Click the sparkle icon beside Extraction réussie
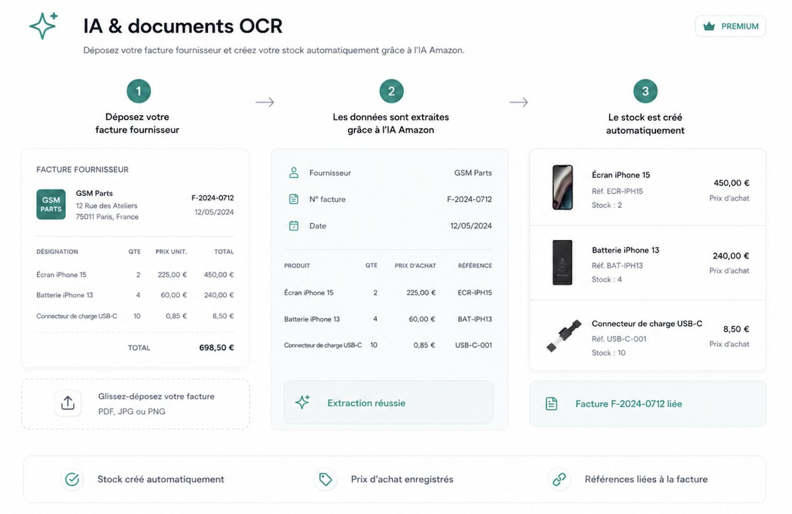The width and height of the screenshot is (792, 514). coord(302,402)
